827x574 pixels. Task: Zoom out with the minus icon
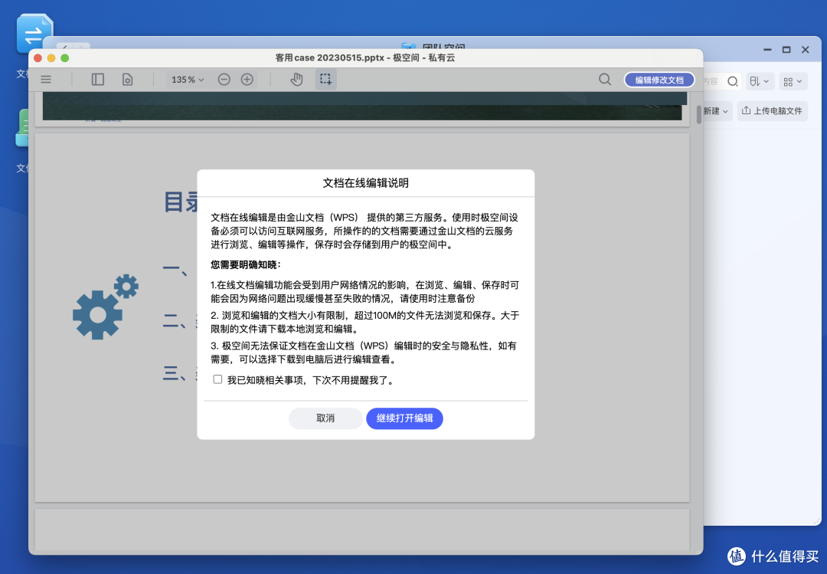click(x=224, y=79)
